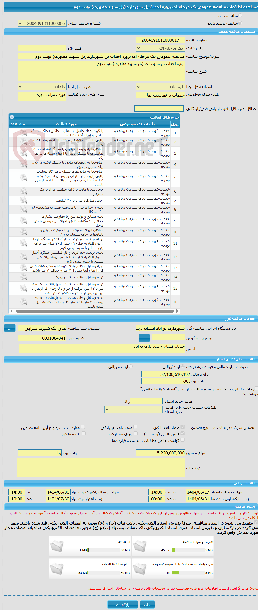Open view icon for activity row 10
258x610 pixels.
pyautogui.click(x=24, y=232)
